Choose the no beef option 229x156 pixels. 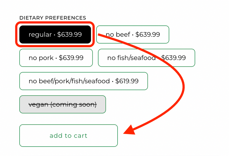tap(133, 35)
